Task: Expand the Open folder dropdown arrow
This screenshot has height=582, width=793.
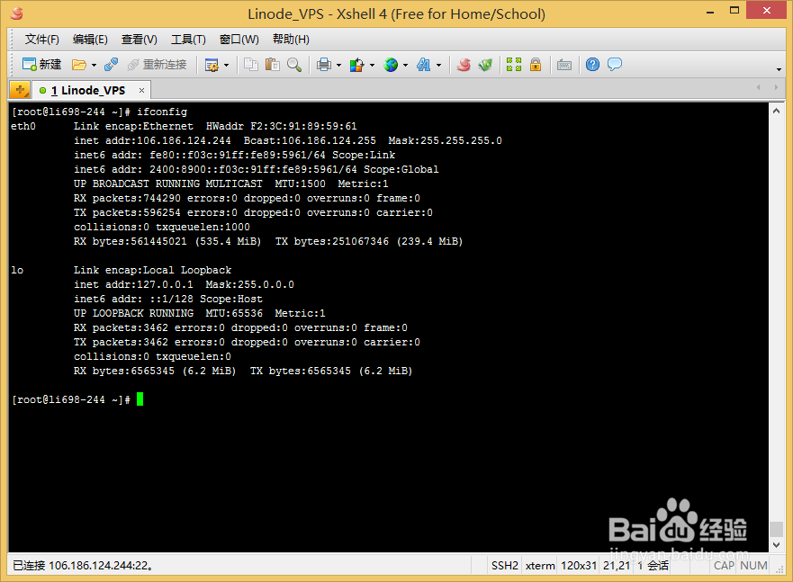Action: point(95,65)
